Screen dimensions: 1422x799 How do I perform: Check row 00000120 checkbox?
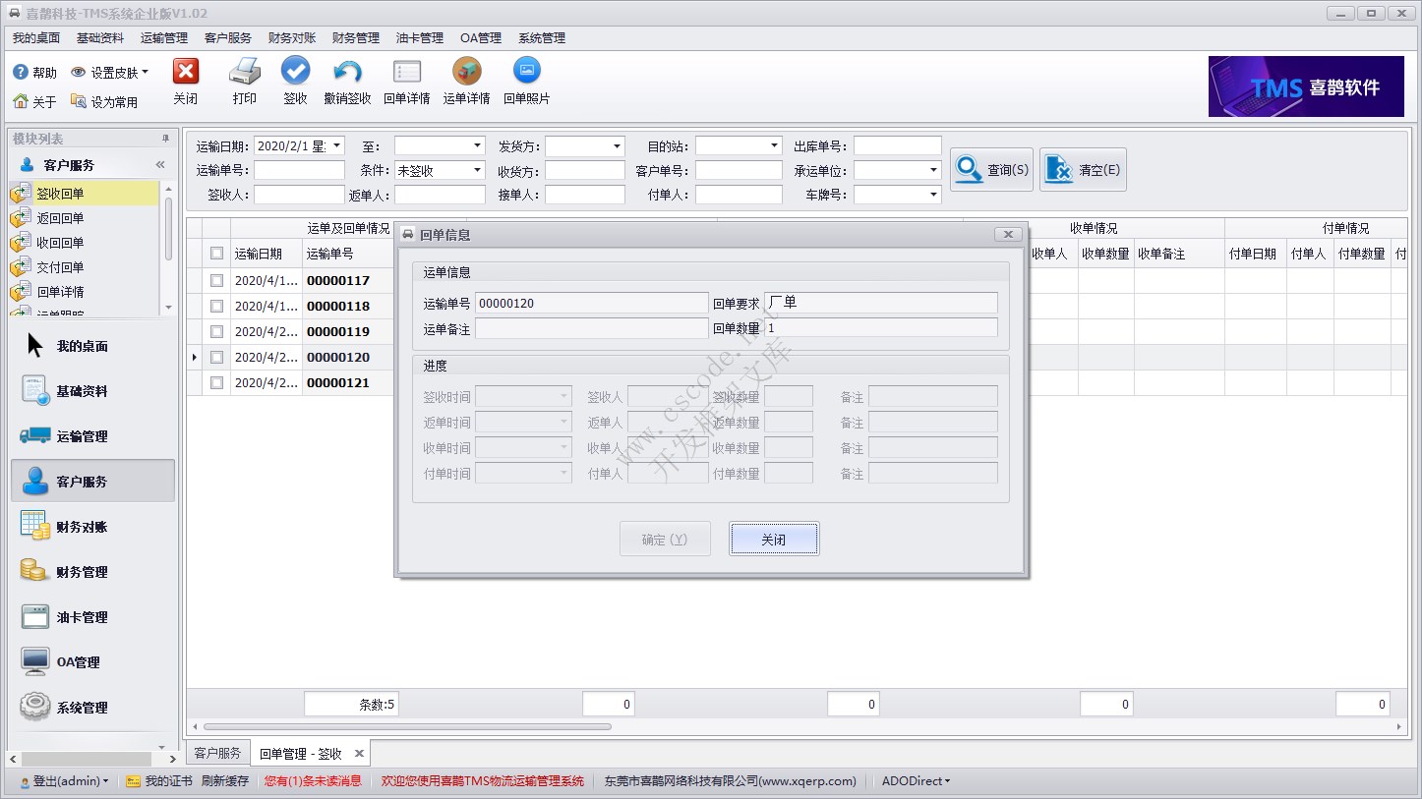[x=216, y=357]
